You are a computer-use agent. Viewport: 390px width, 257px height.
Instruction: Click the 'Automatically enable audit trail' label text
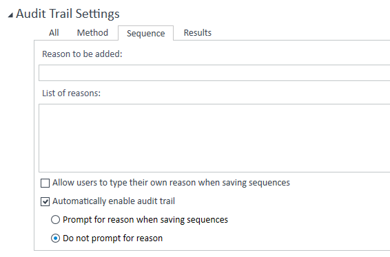click(x=114, y=201)
